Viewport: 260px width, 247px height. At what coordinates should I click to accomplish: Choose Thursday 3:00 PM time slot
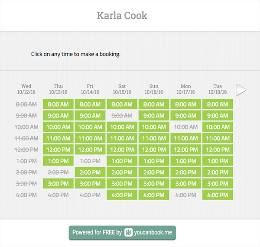click(58, 183)
